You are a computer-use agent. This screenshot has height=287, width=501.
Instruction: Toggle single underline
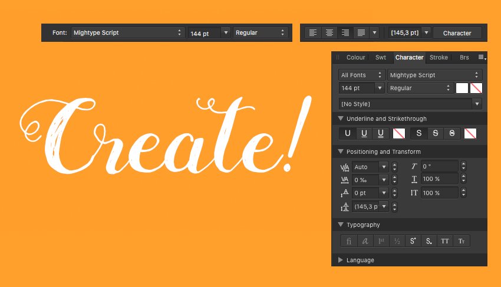(x=364, y=133)
